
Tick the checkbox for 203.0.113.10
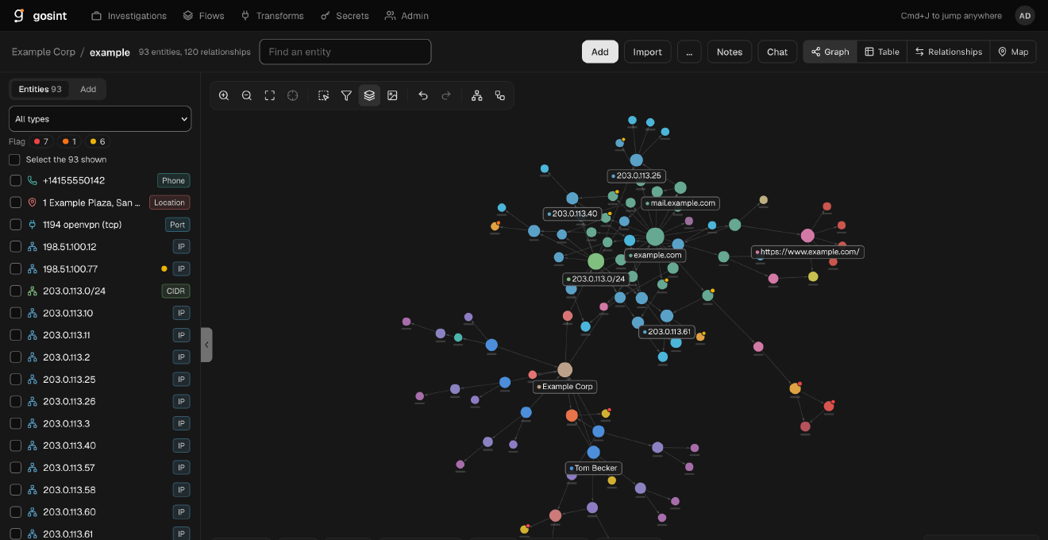[15, 313]
